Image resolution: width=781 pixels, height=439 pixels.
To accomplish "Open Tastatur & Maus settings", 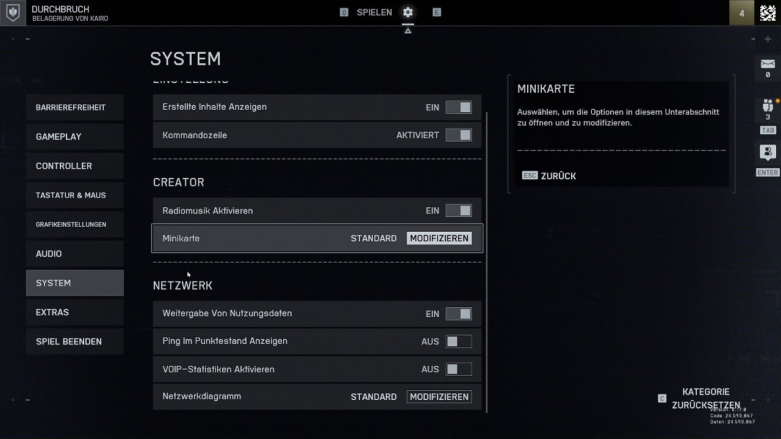I will [74, 195].
